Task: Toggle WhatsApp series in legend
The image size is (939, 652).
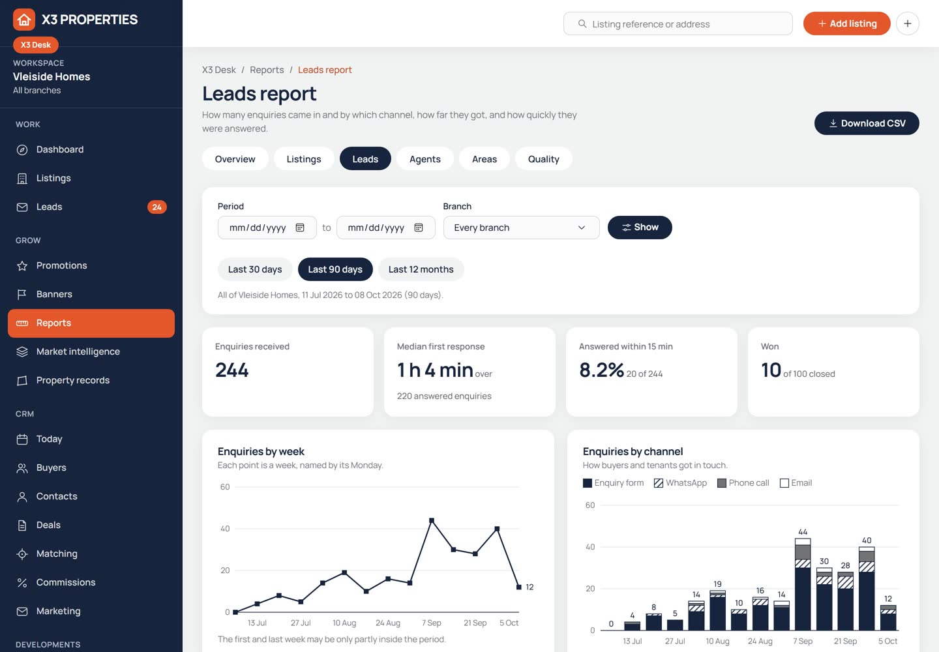Action: tap(680, 483)
